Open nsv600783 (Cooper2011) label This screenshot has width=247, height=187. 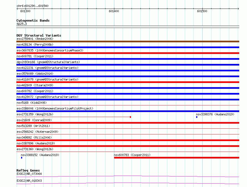point(132,155)
